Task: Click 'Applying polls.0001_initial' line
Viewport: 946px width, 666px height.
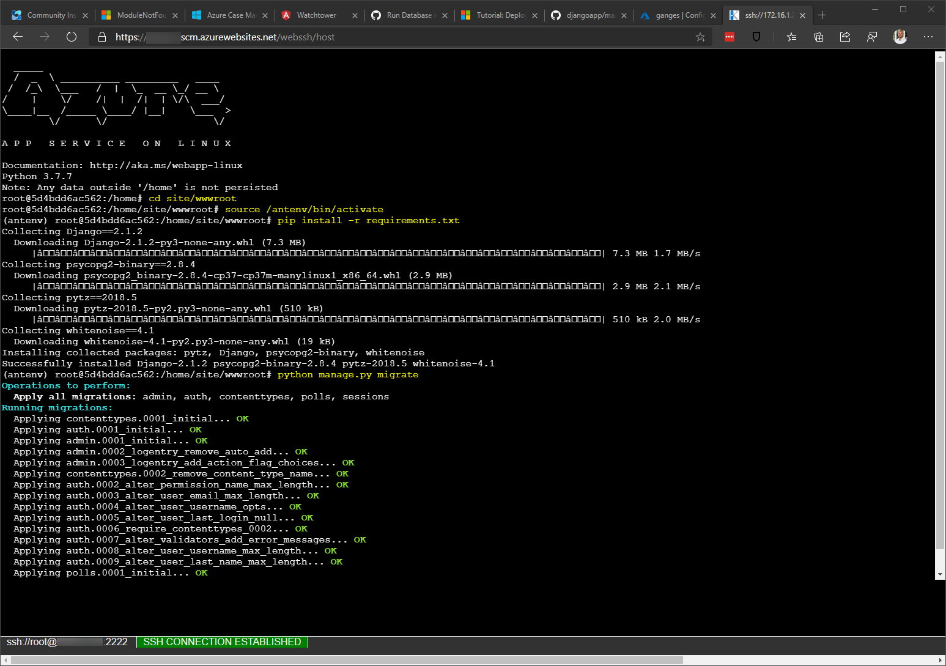Action: pos(111,572)
